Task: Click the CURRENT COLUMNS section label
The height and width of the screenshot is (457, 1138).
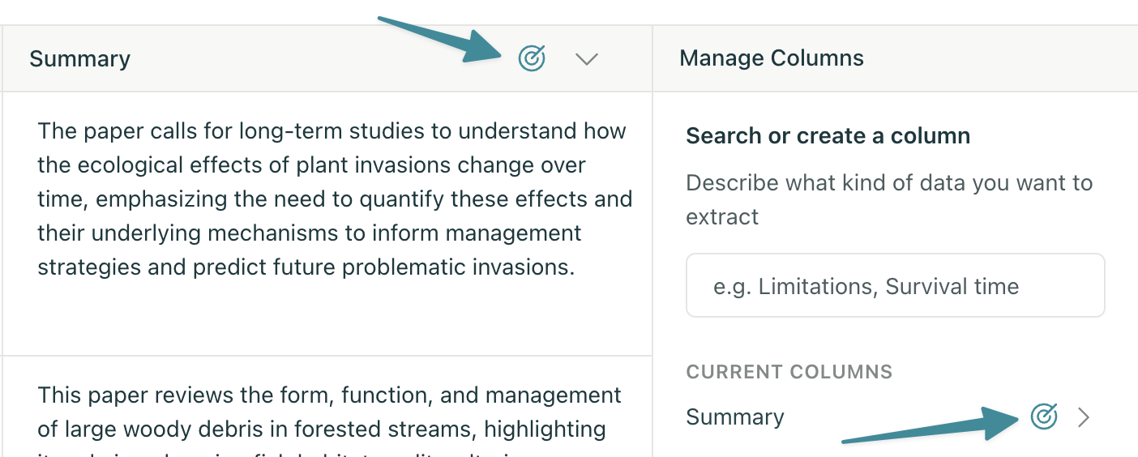Action: pos(789,372)
